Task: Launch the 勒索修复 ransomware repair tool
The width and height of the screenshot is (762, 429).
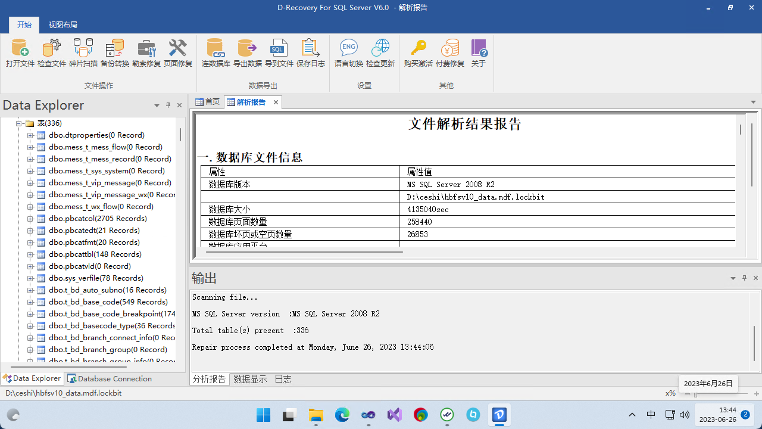Action: coord(146,53)
